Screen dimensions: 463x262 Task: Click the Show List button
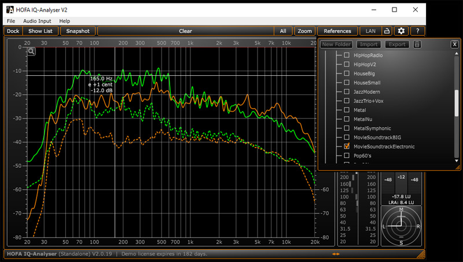click(x=40, y=31)
